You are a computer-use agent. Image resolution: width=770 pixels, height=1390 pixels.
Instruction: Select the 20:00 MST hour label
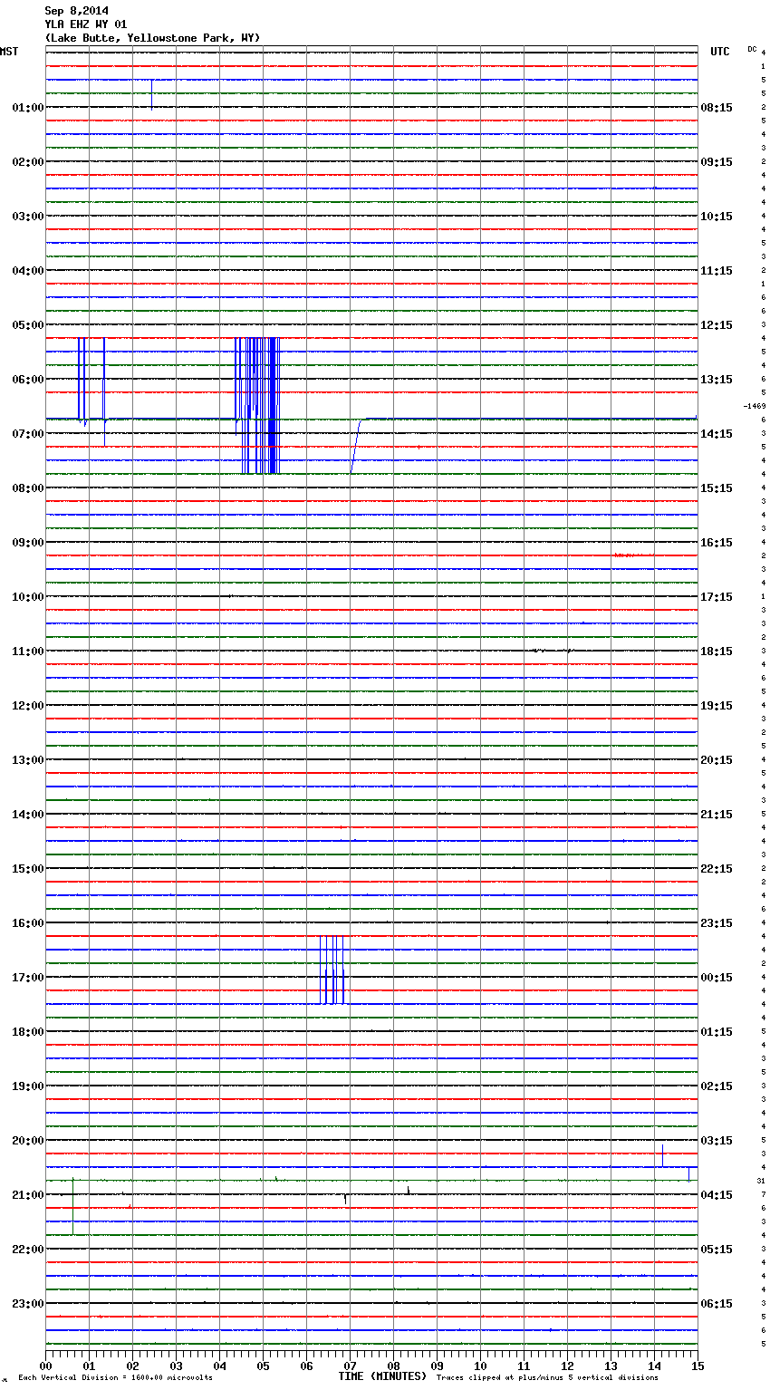[x=28, y=1141]
